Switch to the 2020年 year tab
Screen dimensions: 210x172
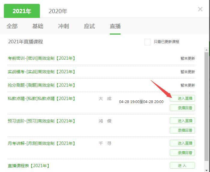coord(58,11)
